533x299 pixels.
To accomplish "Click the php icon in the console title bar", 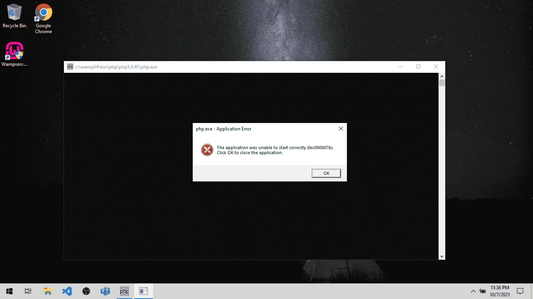I will click(x=70, y=67).
